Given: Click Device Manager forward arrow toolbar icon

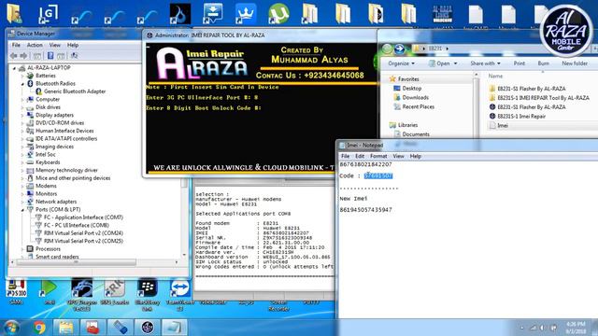Looking at the screenshot, I should coord(23,56).
